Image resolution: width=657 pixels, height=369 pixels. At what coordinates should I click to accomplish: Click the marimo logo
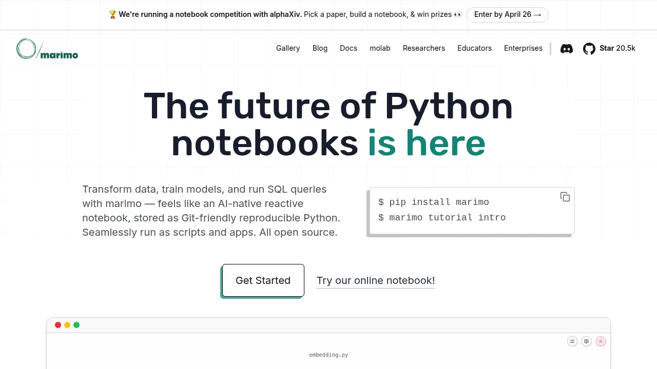pyautogui.click(x=47, y=49)
